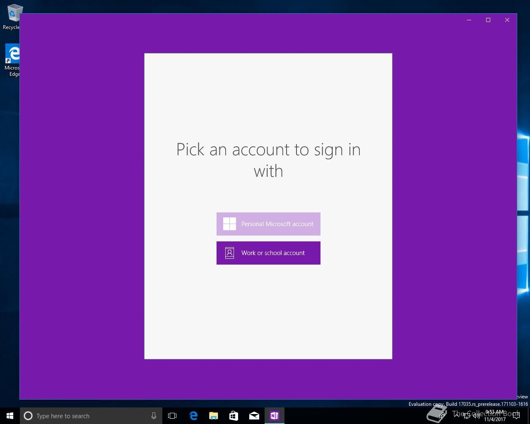Show the clock and calendar flyout

click(x=495, y=416)
